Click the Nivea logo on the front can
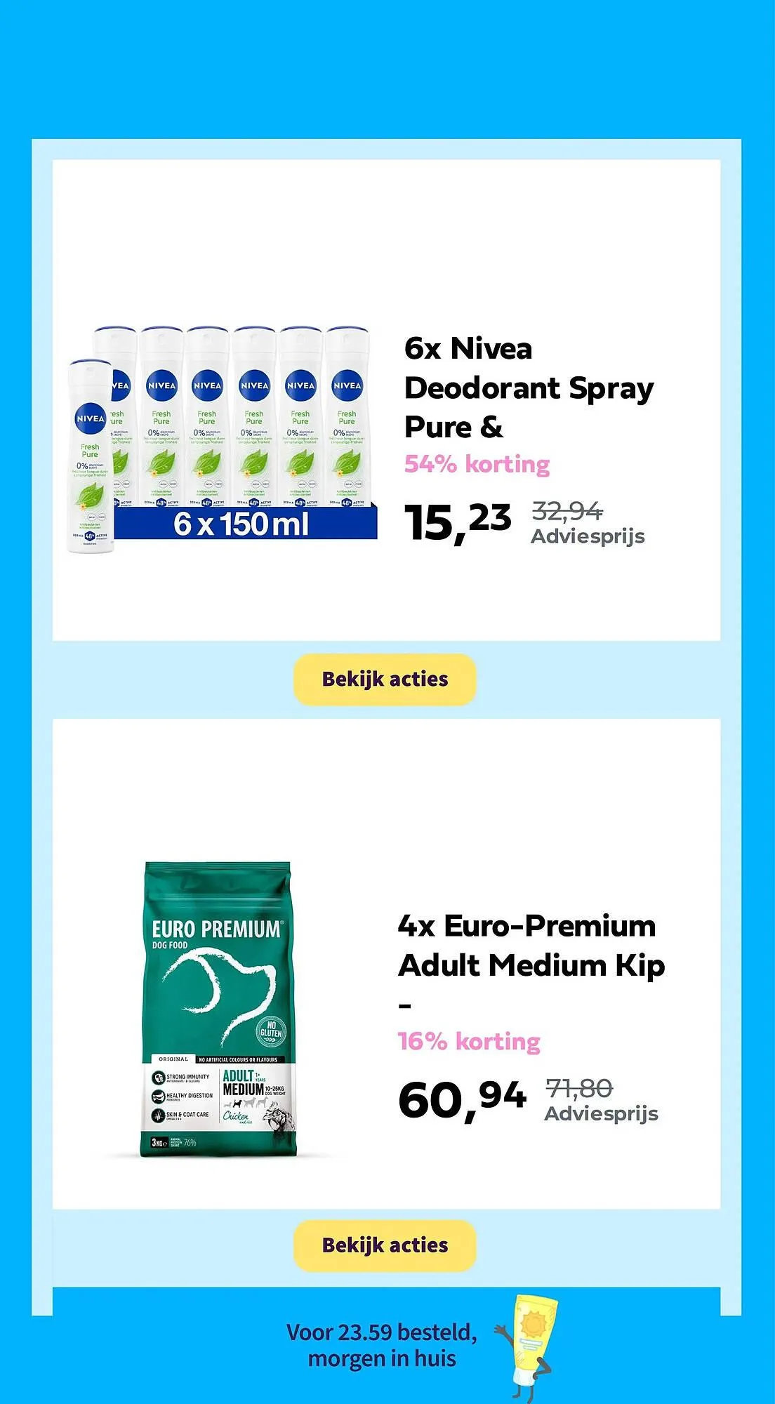Viewport: 775px width, 1404px height. (x=90, y=418)
